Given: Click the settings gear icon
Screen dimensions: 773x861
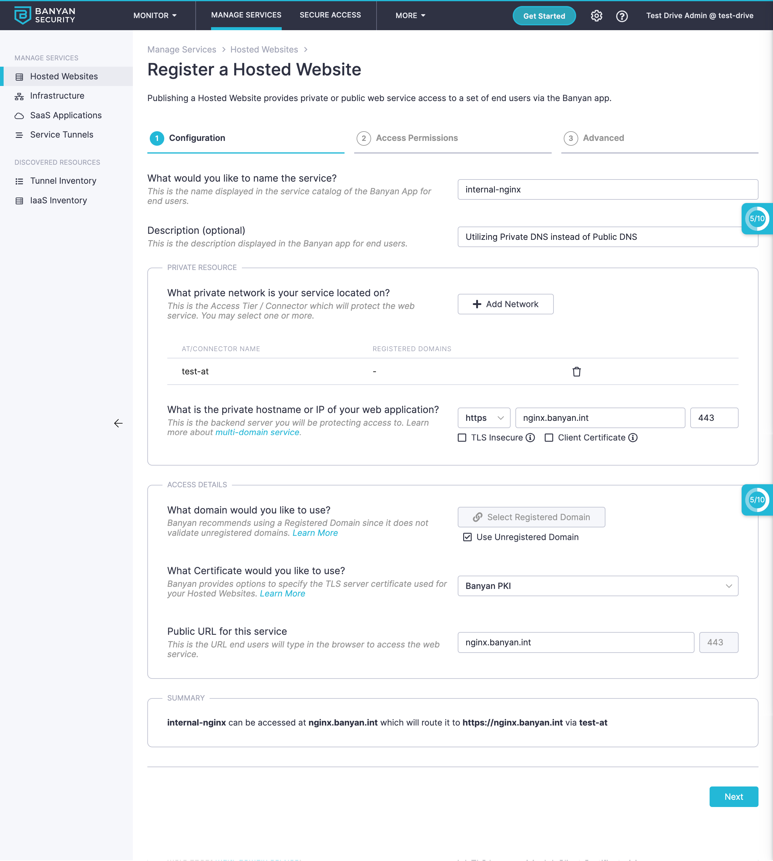Looking at the screenshot, I should point(596,16).
